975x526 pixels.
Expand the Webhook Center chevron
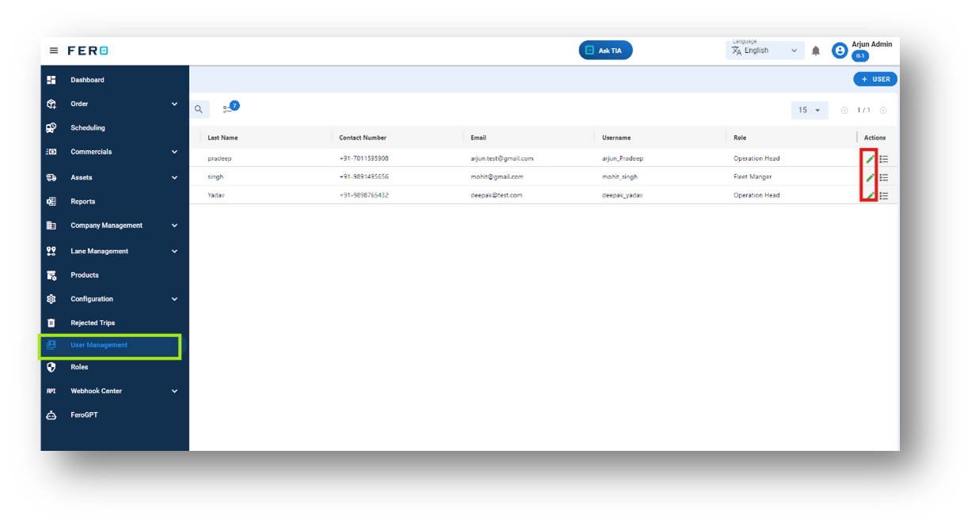pos(175,391)
